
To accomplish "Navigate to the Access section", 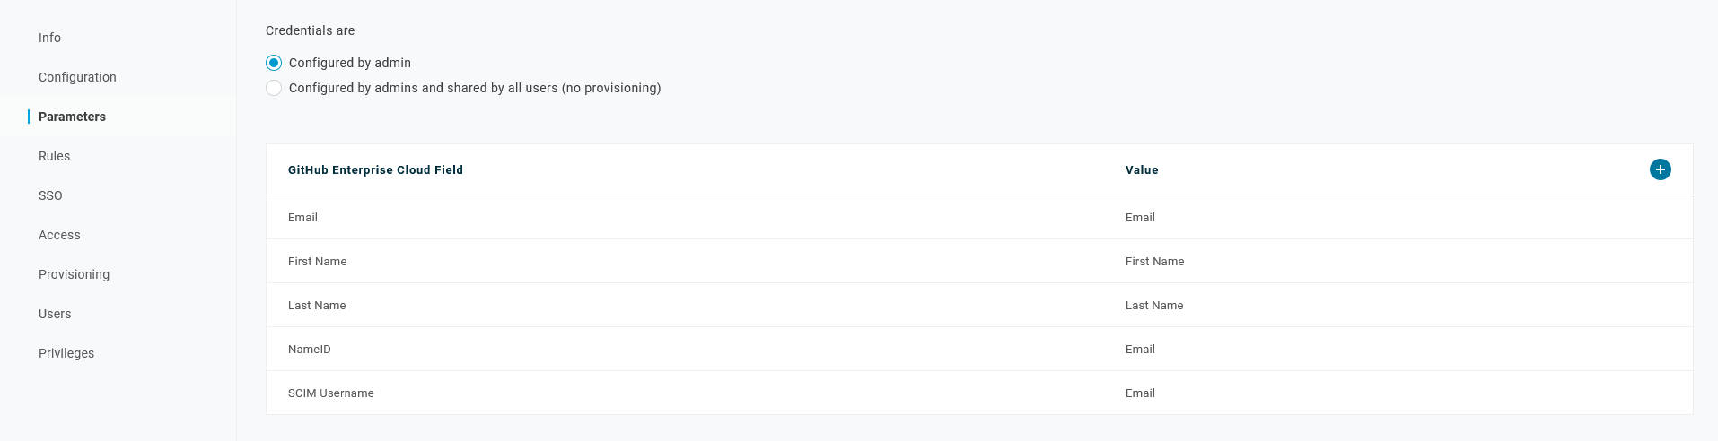I will (x=59, y=235).
